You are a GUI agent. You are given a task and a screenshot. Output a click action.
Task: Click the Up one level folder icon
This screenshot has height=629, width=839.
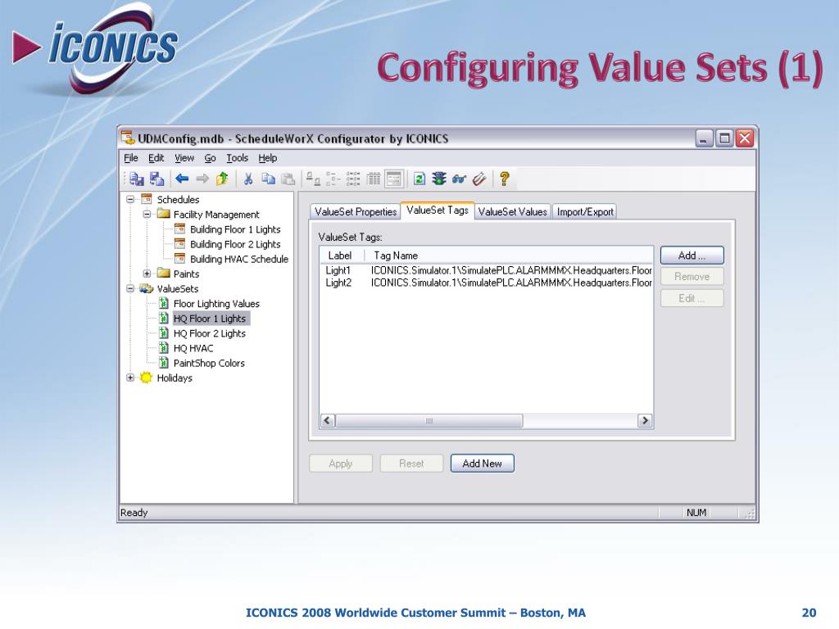222,179
